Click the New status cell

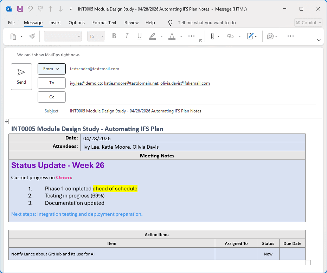pyautogui.click(x=268, y=254)
